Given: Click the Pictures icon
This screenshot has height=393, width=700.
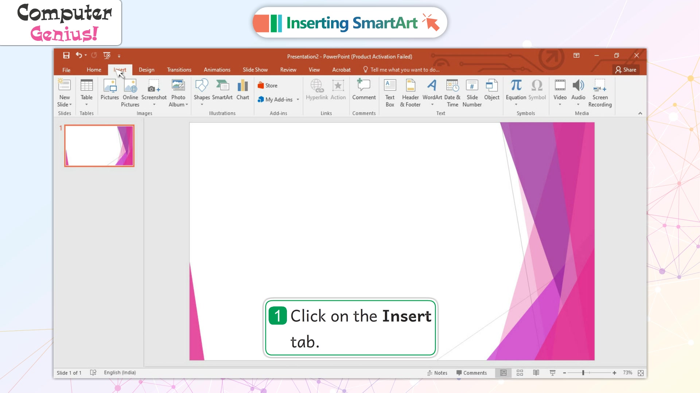Looking at the screenshot, I should 110,90.
